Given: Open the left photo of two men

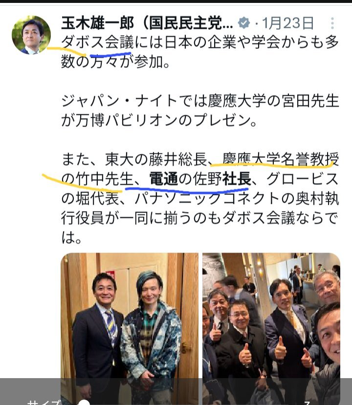Looking at the screenshot, I should 130,329.
